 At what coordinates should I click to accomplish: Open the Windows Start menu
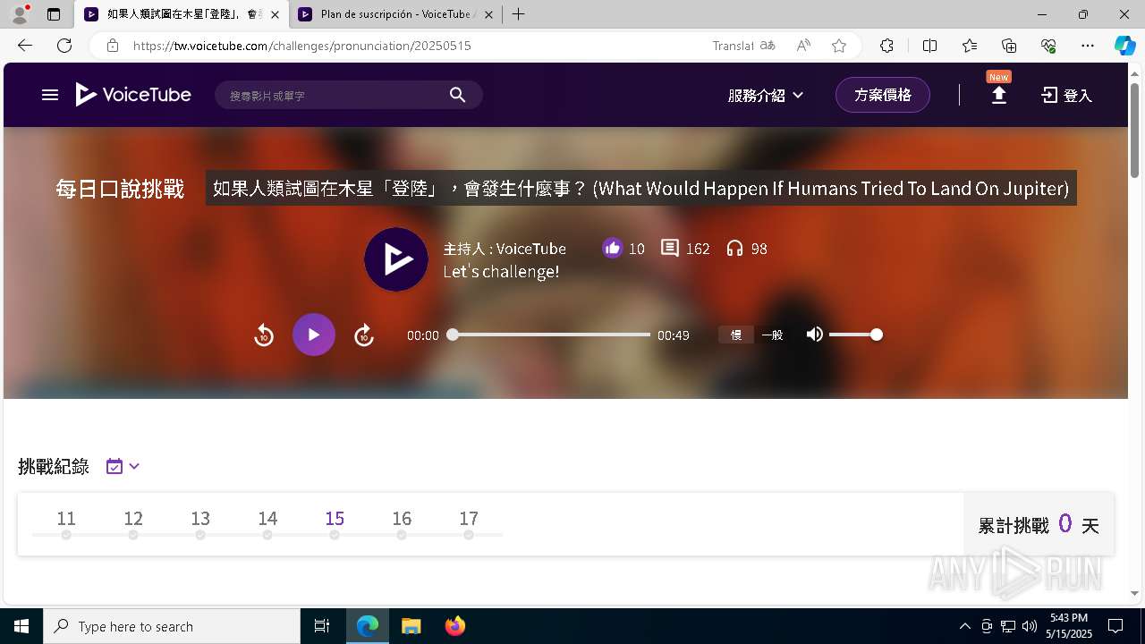tap(21, 626)
